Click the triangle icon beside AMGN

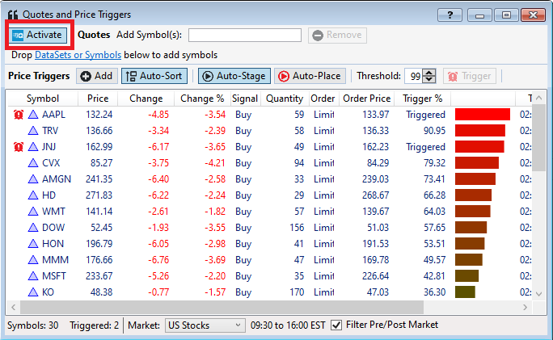point(33,179)
